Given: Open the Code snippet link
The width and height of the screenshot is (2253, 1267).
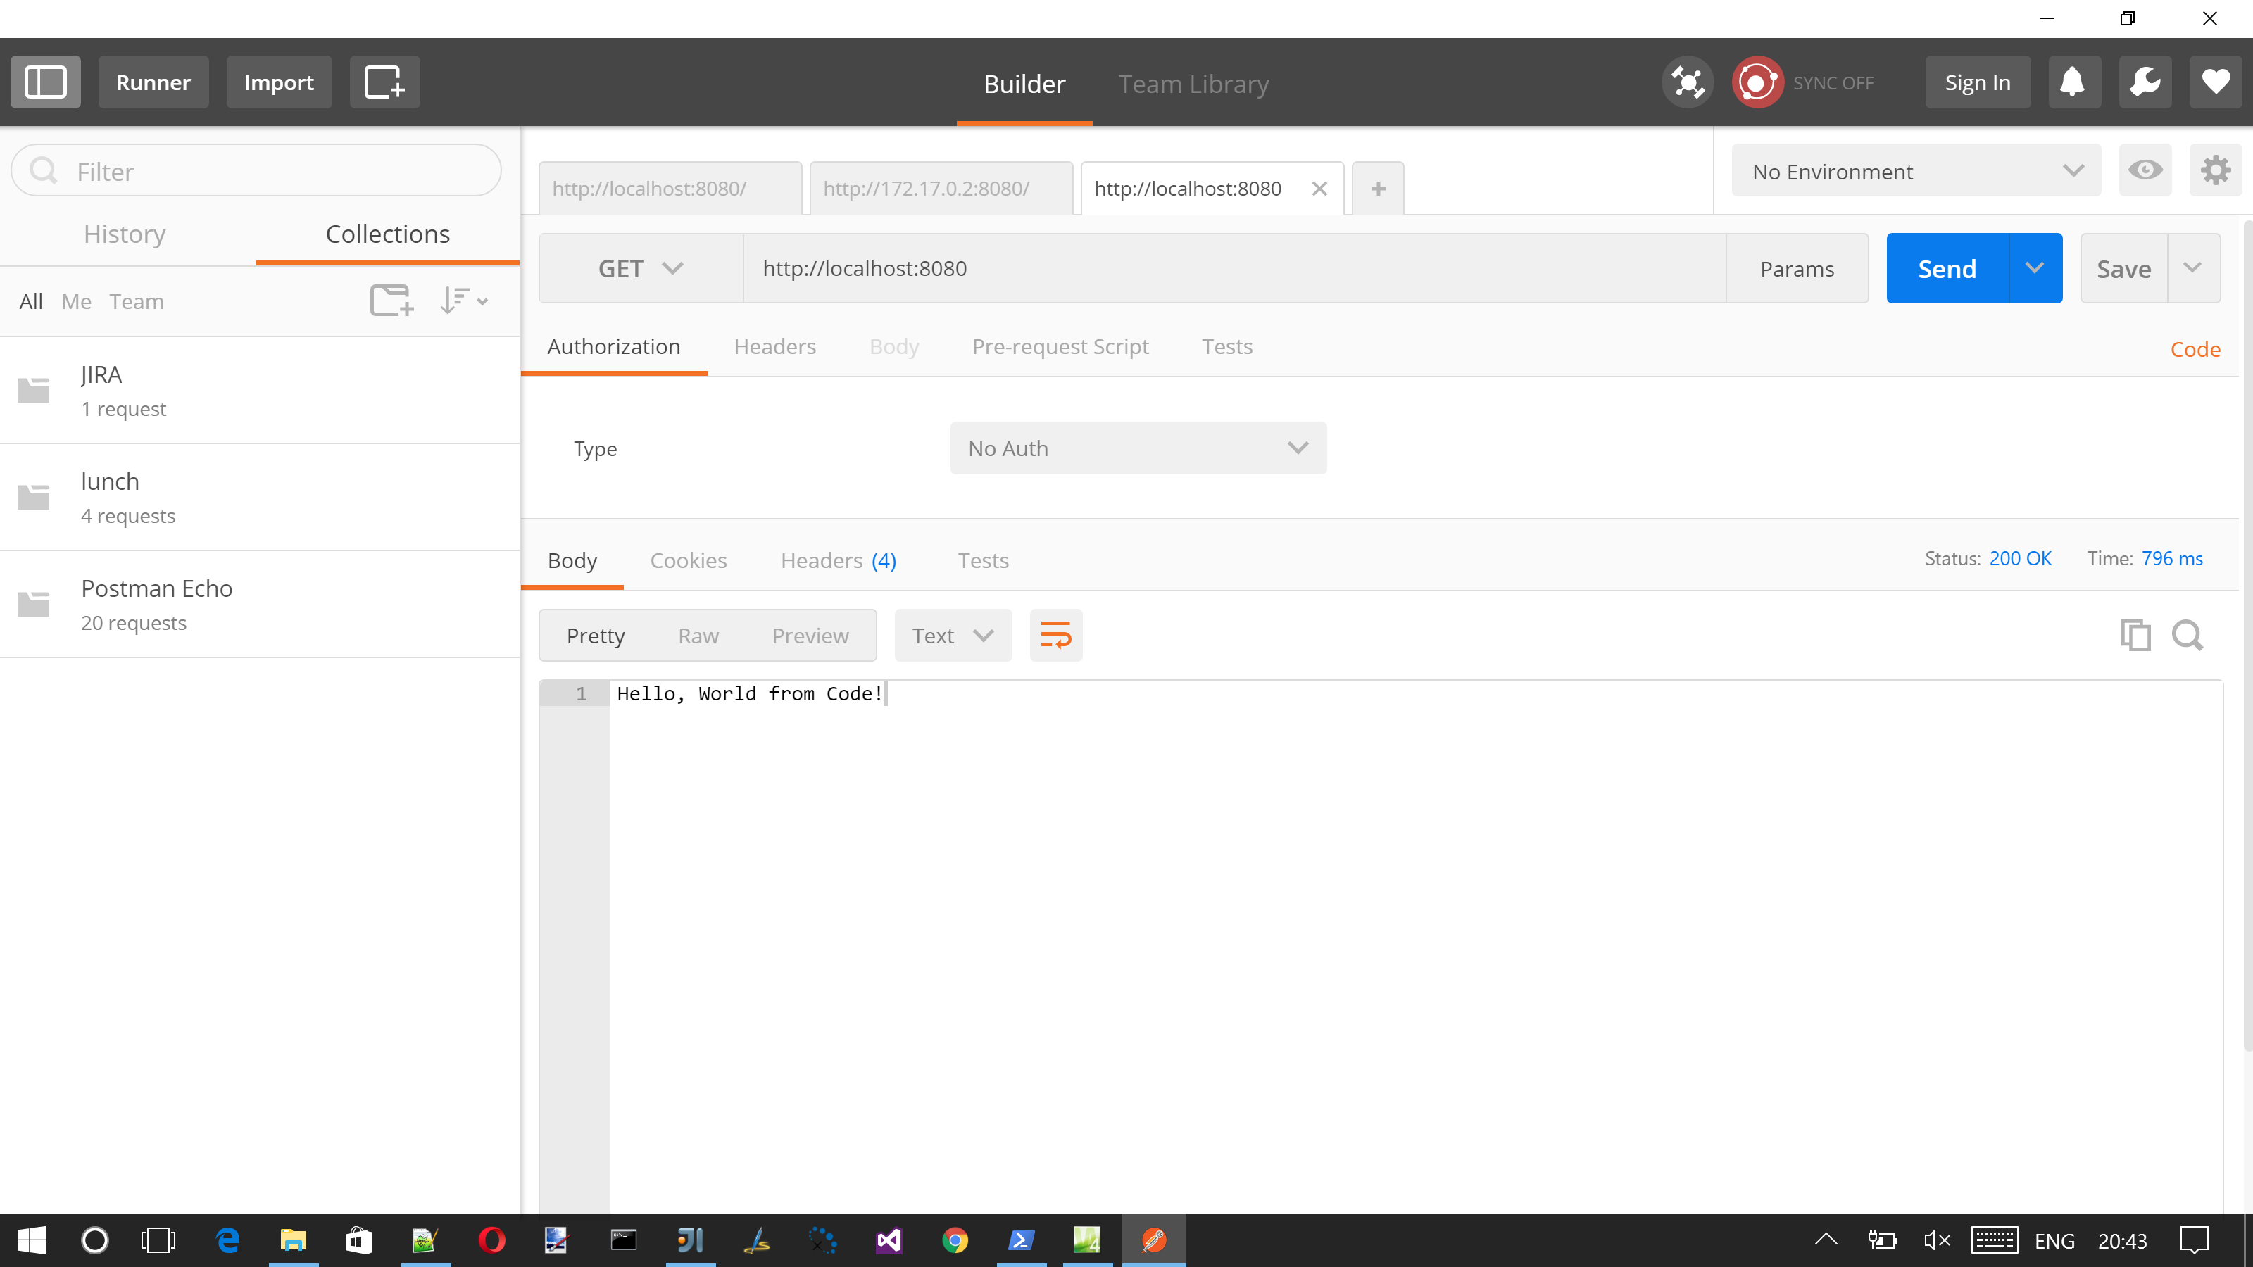Looking at the screenshot, I should pos(2195,349).
